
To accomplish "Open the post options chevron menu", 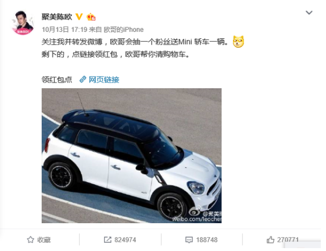I will pyautogui.click(x=309, y=13).
